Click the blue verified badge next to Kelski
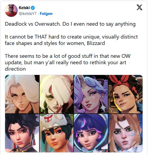This screenshot has height=155, width=149. [33, 8]
